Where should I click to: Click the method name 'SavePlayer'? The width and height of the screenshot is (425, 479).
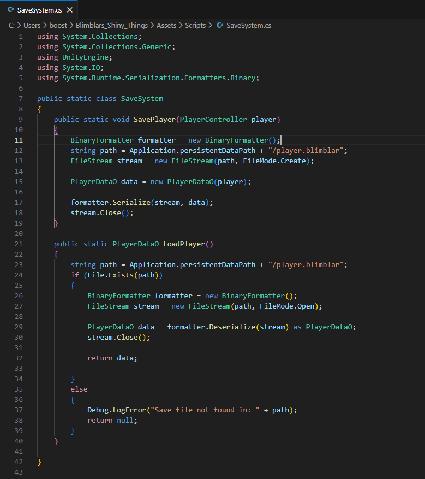click(155, 120)
